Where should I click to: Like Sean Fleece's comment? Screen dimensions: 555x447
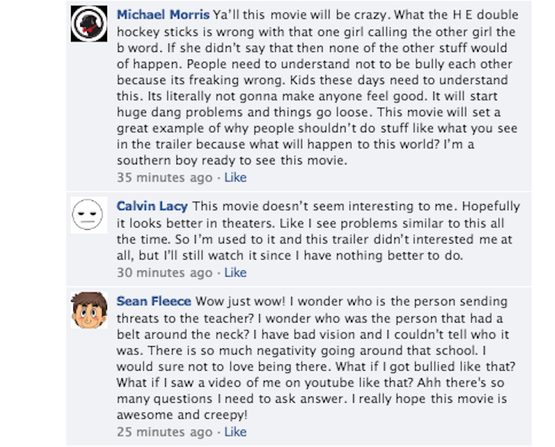[235, 432]
